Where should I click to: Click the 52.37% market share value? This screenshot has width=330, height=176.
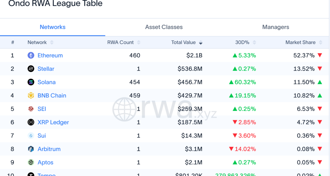coord(304,55)
